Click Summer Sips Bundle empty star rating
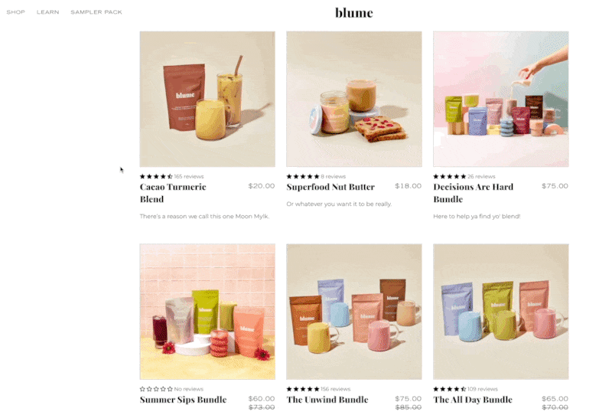Screen dimensions: 612x412 click(x=156, y=389)
